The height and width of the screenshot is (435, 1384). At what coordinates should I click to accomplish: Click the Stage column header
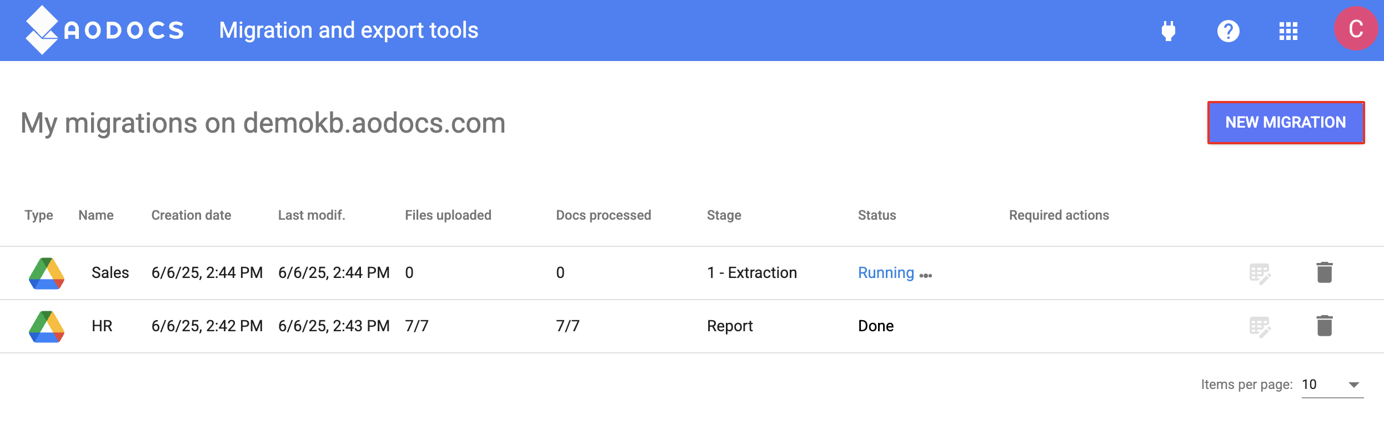(x=724, y=215)
